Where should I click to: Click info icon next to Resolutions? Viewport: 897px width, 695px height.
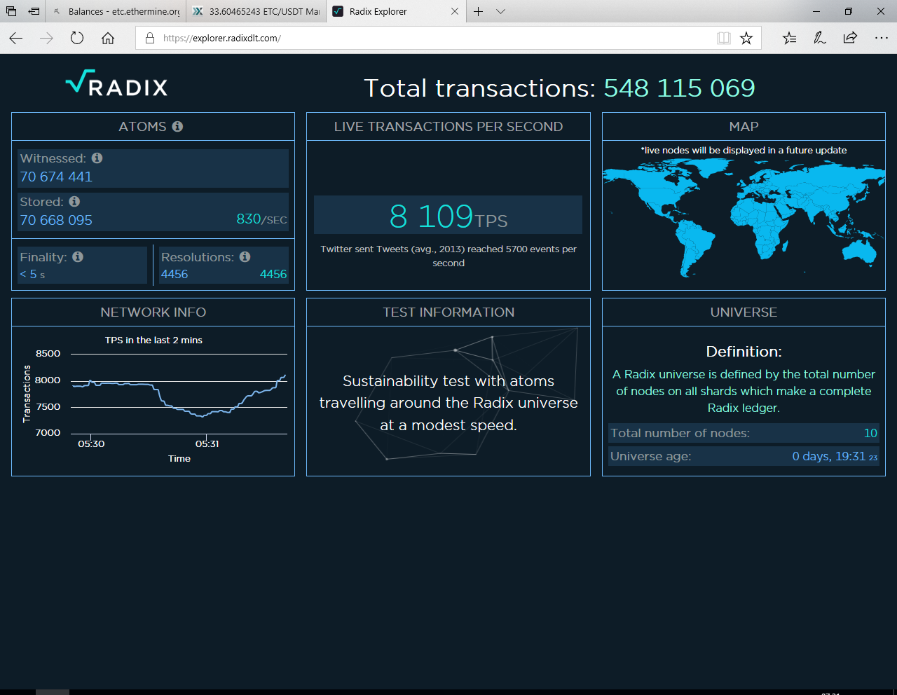coord(245,257)
